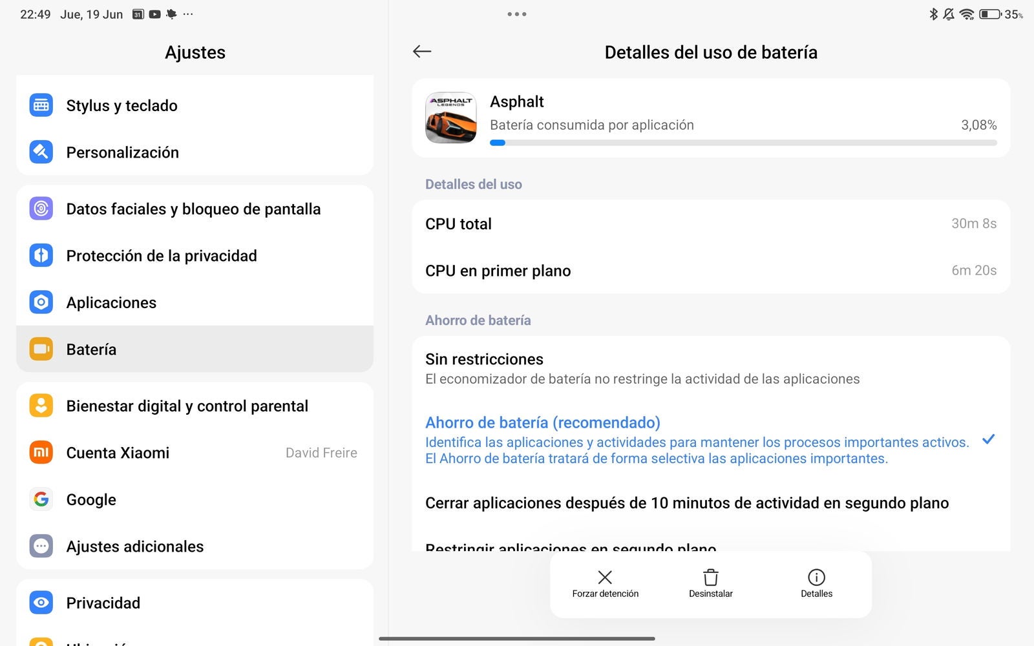Tap the Forzar detención X icon

coord(605,577)
